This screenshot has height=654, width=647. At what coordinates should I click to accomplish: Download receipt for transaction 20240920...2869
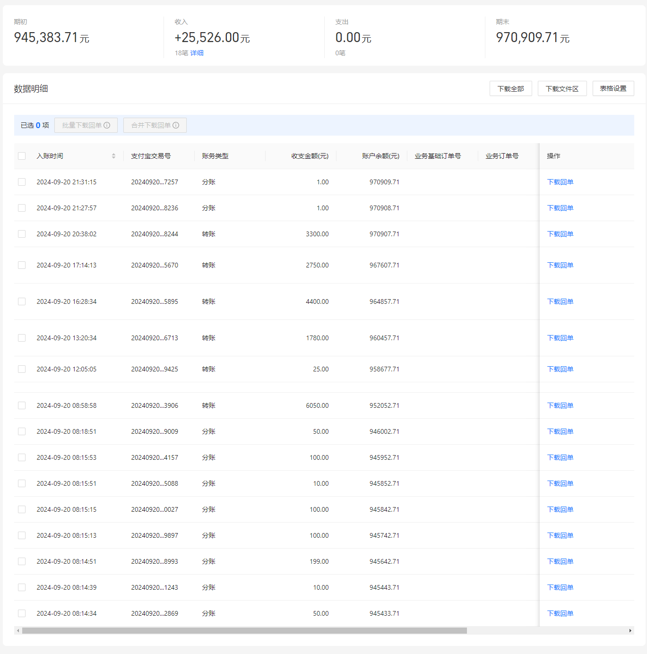click(x=560, y=613)
